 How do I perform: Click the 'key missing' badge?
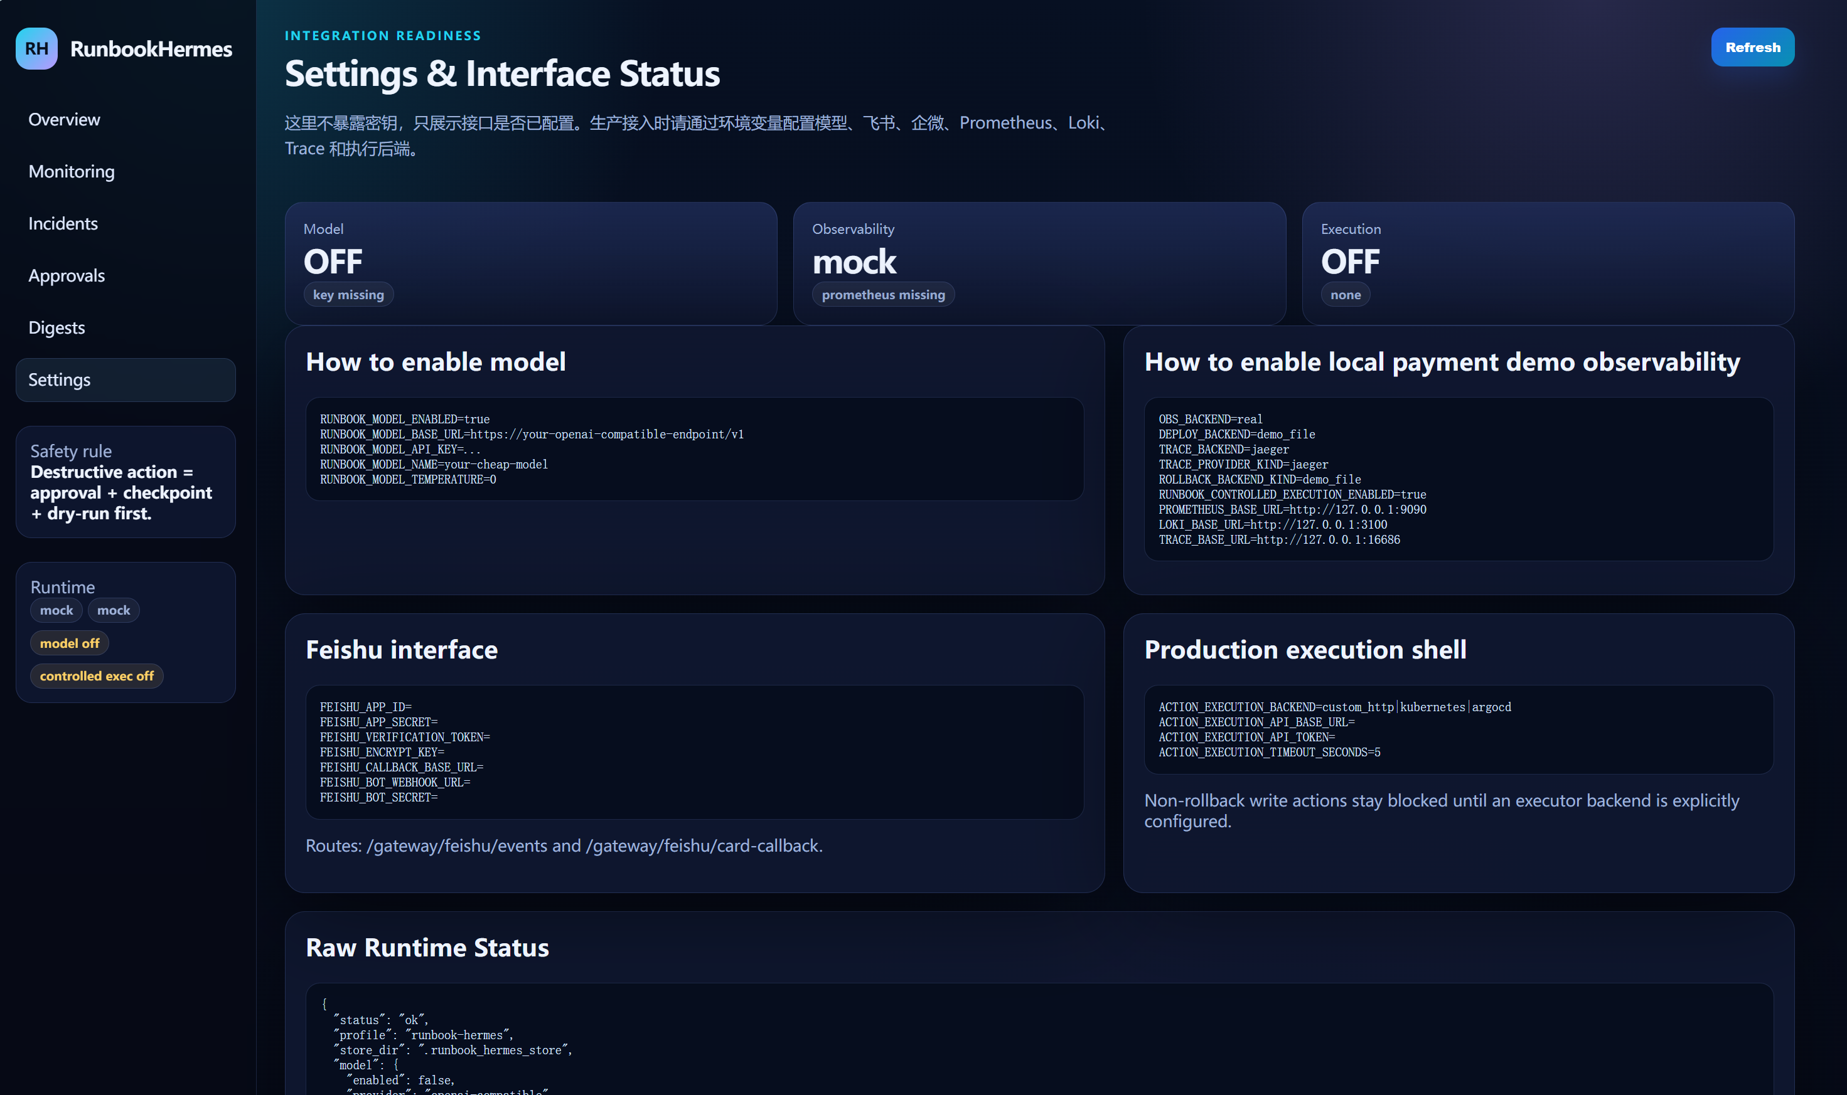point(348,294)
